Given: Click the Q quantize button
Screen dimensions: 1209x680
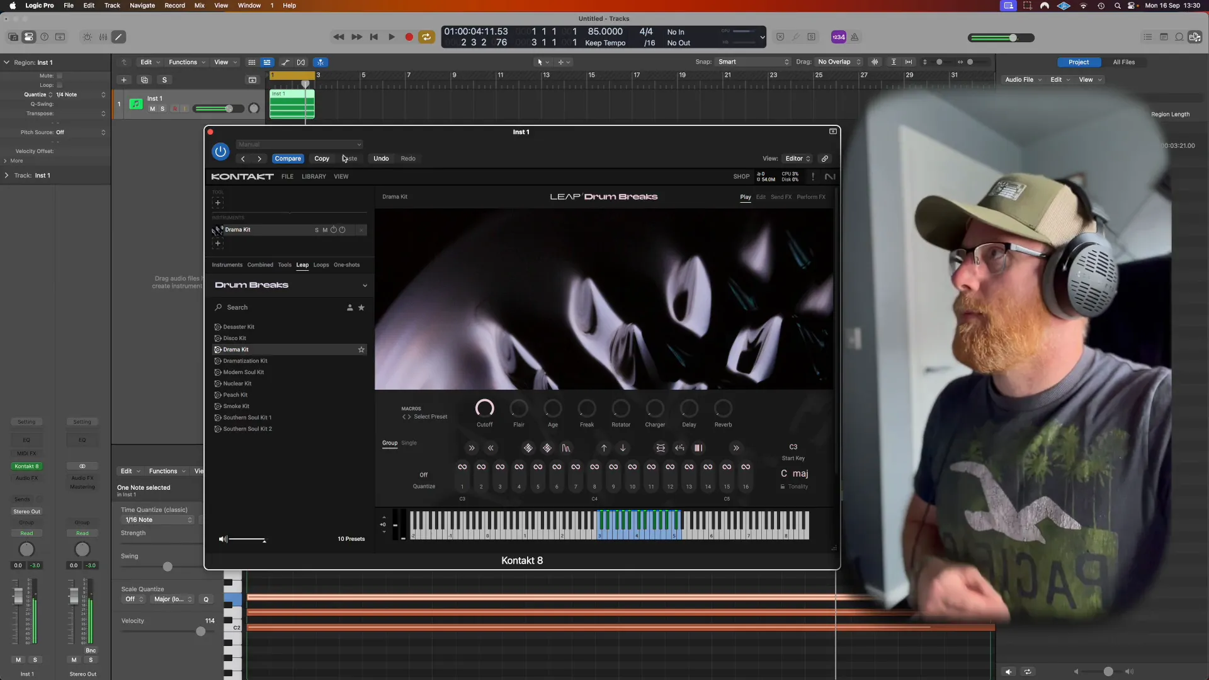Looking at the screenshot, I should click(206, 600).
